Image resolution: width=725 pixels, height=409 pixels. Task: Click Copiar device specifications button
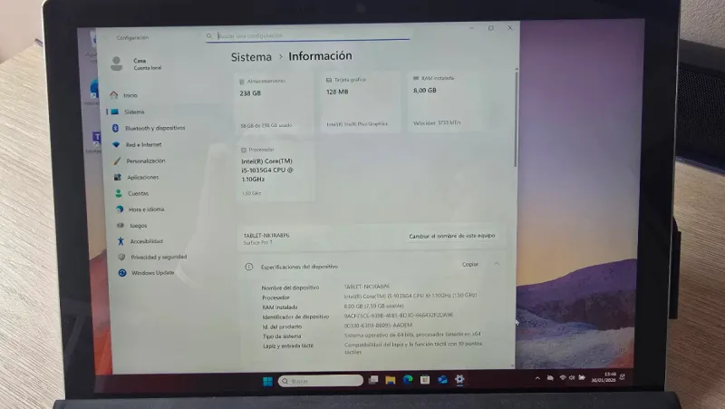tap(470, 264)
